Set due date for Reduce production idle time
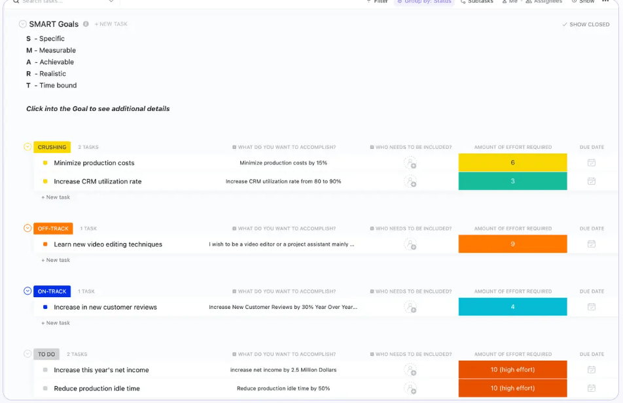623x403 pixels. pyautogui.click(x=592, y=388)
